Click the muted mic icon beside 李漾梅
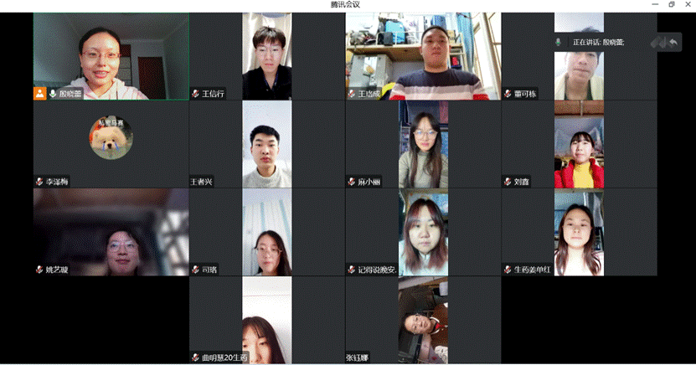The height and width of the screenshot is (365, 696). pyautogui.click(x=39, y=182)
